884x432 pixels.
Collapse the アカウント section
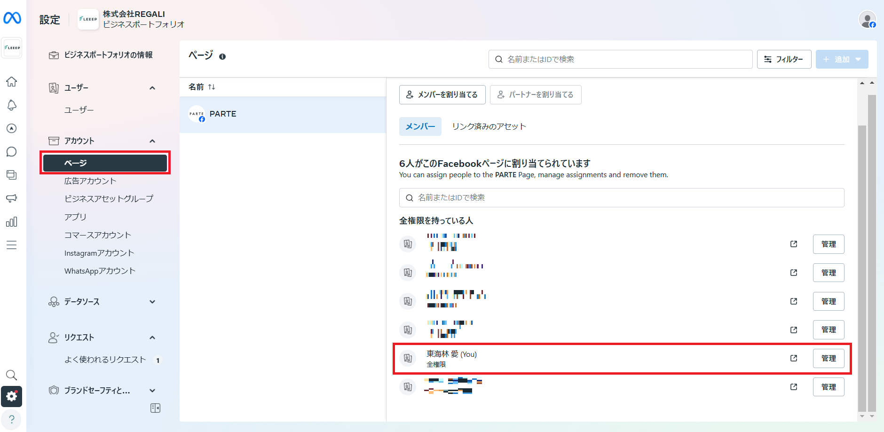tap(152, 141)
